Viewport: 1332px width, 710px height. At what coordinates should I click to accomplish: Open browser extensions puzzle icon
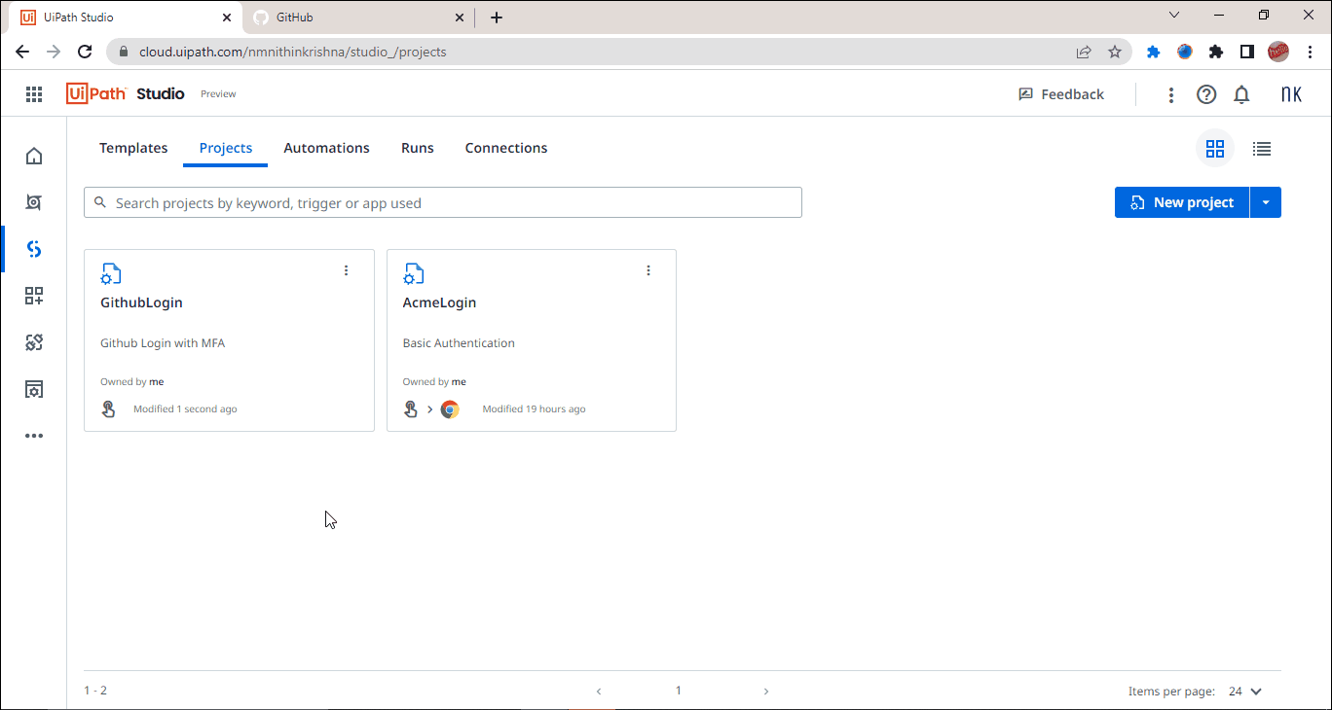[x=1216, y=52]
